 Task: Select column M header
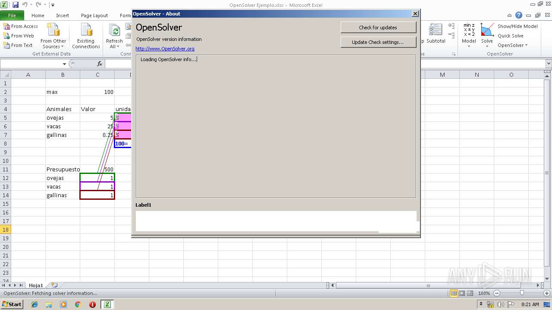click(442, 74)
